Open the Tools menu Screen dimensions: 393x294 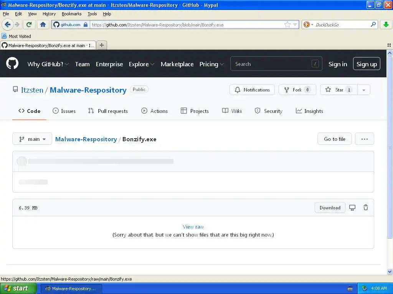(x=92, y=14)
